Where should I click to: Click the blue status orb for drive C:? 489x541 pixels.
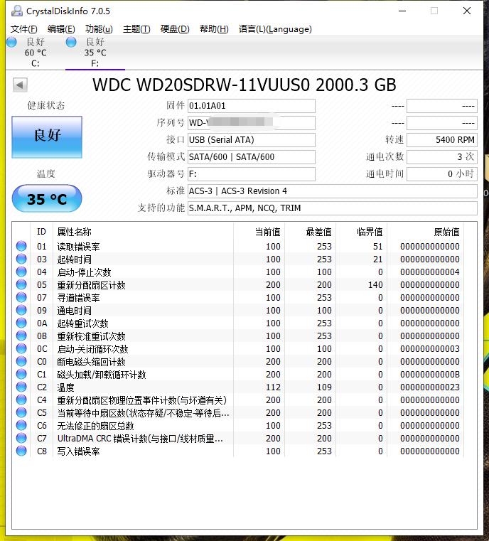tap(11, 42)
